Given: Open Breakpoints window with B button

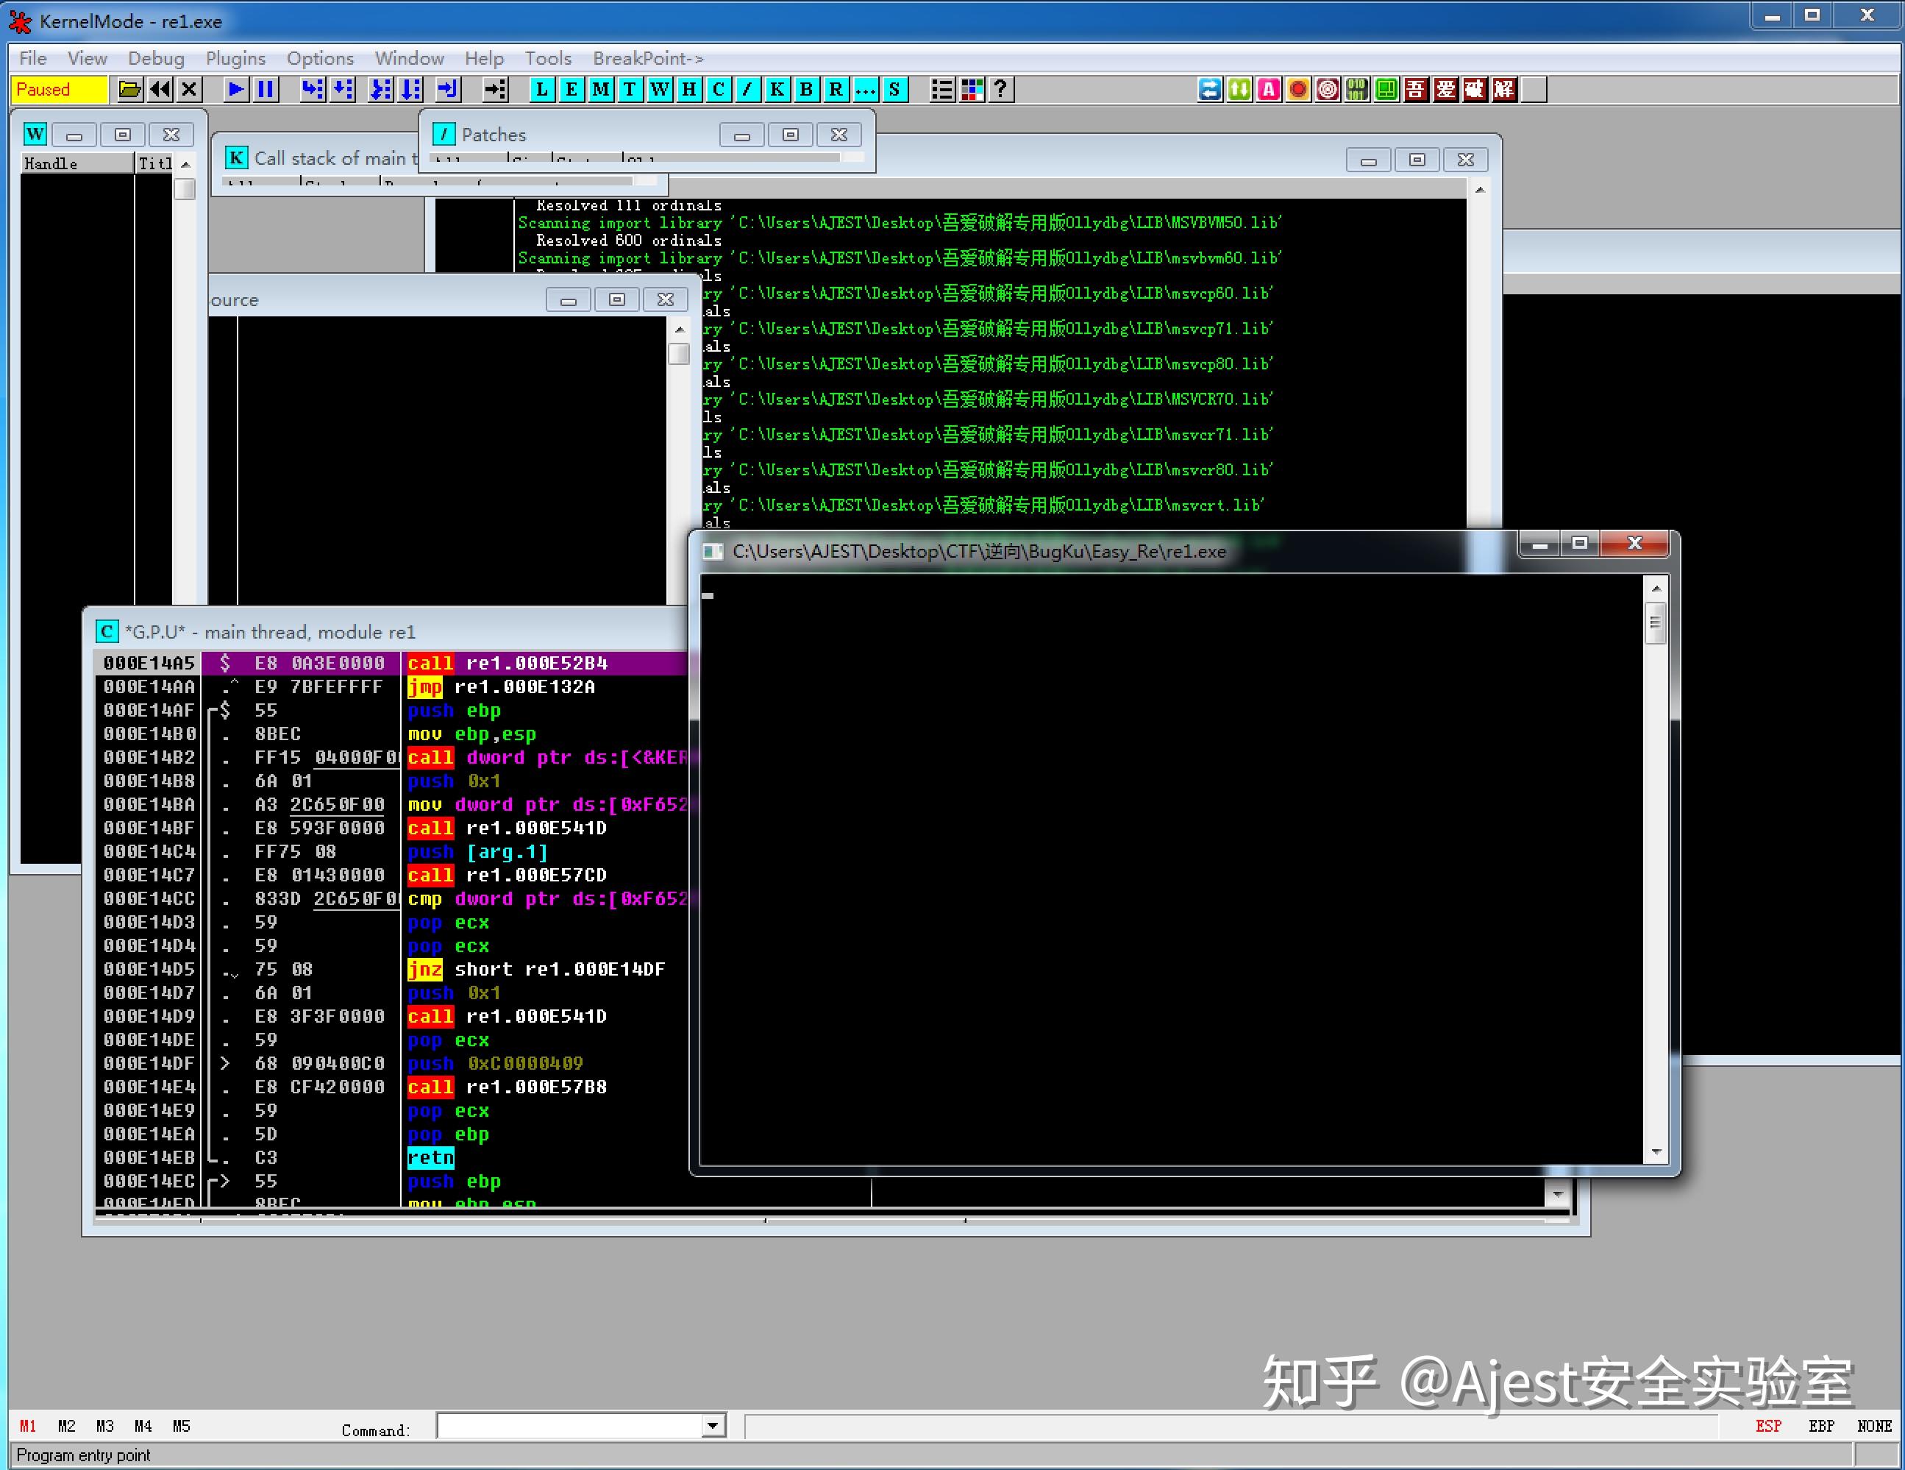Looking at the screenshot, I should pos(807,89).
